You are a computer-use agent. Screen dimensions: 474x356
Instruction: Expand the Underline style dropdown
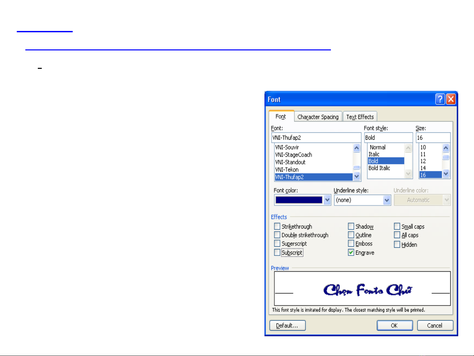387,200
